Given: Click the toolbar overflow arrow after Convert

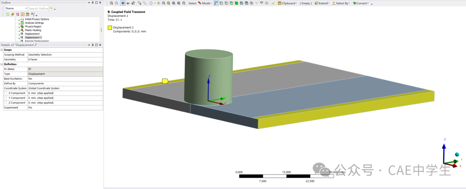Looking at the screenshot, I should tap(372, 4).
